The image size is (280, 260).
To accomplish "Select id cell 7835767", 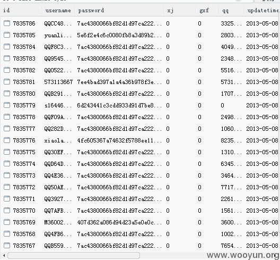I will tap(24, 246).
